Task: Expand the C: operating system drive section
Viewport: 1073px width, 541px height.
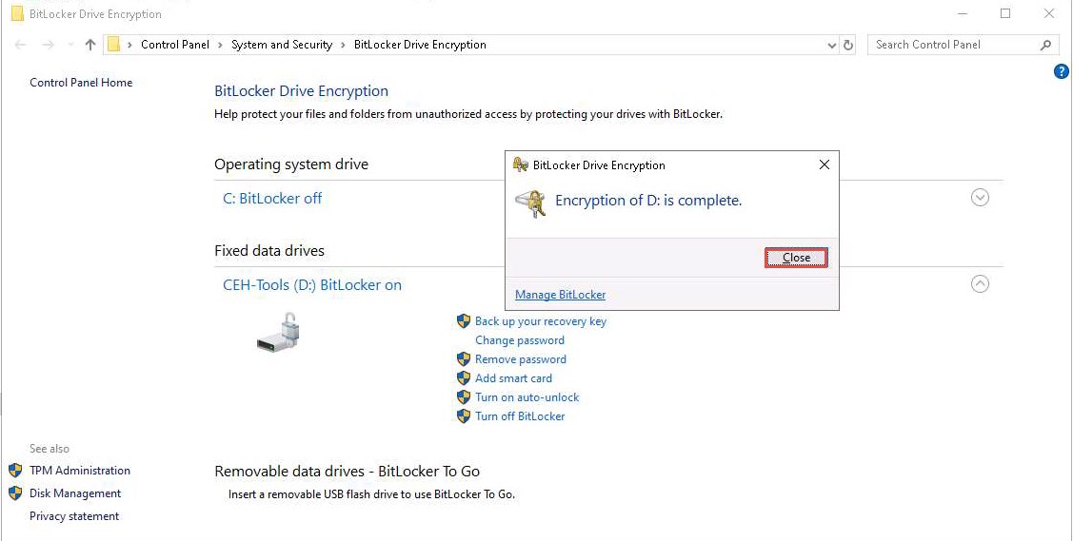Action: [x=980, y=198]
